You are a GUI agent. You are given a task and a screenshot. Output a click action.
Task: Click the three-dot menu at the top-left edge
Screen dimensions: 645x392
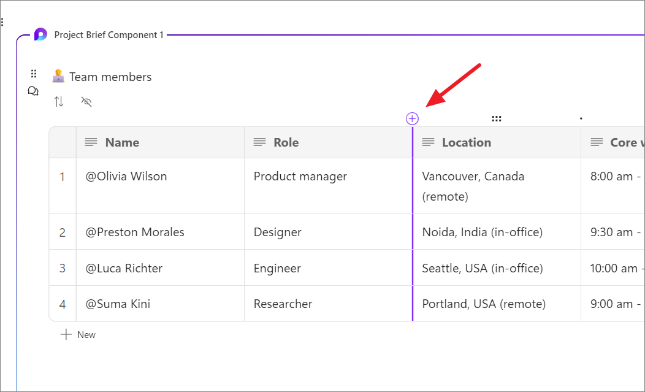[x=2, y=22]
